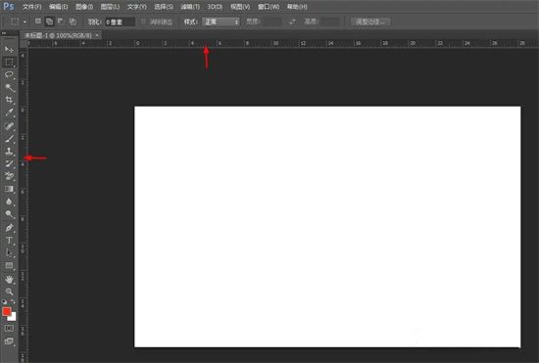Choose Subtract from selection mode
This screenshot has height=363, width=539.
click(61, 22)
